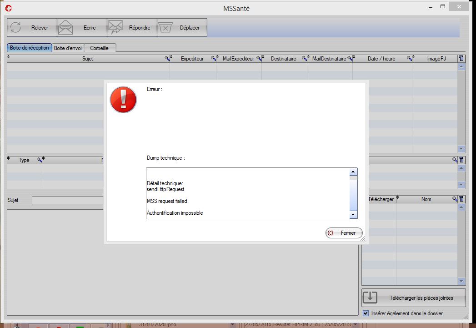Click up arrow of Dump technique scrollbar
This screenshot has width=476, height=328.
point(353,172)
